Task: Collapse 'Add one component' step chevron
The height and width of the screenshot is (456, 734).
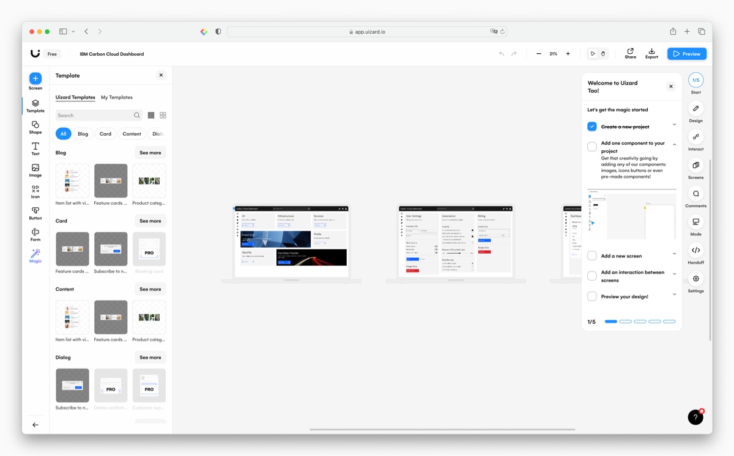Action: click(675, 145)
